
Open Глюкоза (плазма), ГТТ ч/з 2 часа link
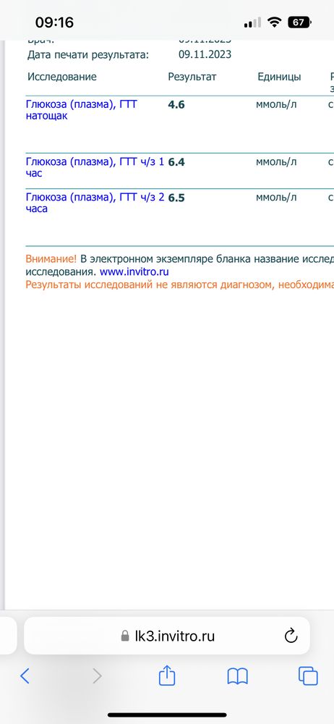[x=95, y=203]
